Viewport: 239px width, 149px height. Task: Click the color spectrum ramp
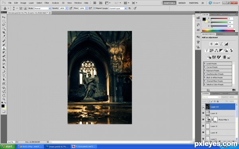(x=218, y=31)
